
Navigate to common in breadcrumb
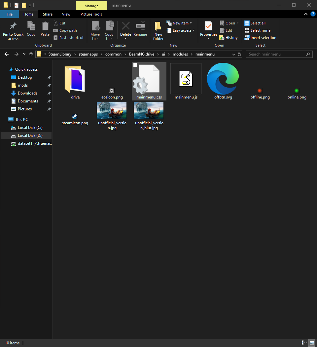coord(113,54)
